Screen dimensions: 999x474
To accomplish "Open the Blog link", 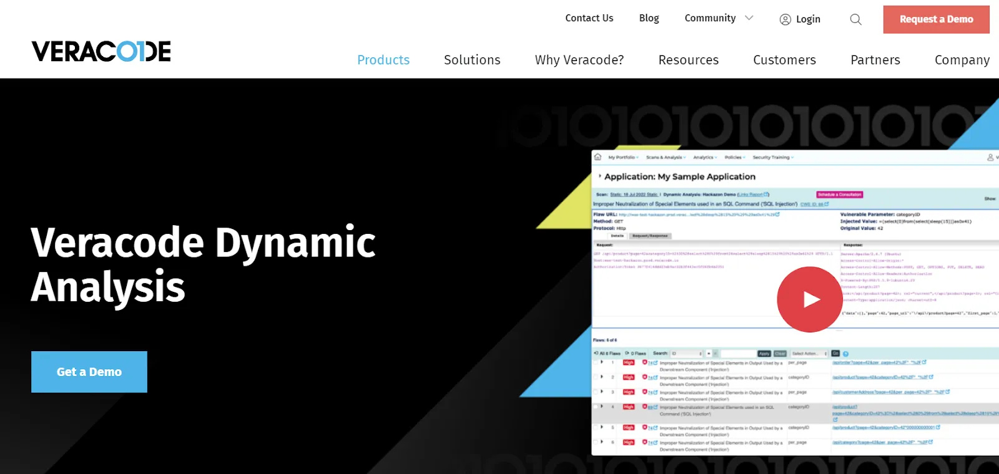I will [649, 18].
